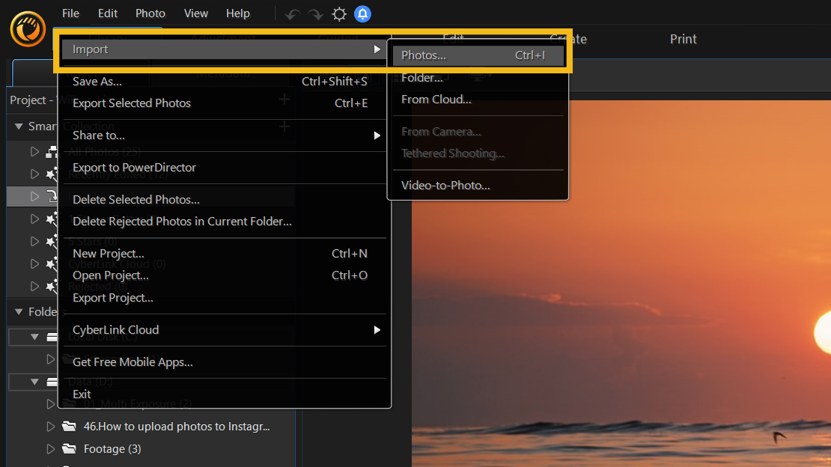Image resolution: width=831 pixels, height=467 pixels.
Task: Choose Delete Selected Photos...
Action: click(x=225, y=199)
